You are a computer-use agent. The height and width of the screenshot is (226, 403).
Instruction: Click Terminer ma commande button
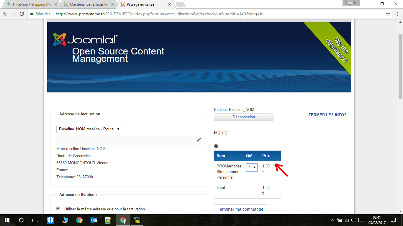[240, 209]
